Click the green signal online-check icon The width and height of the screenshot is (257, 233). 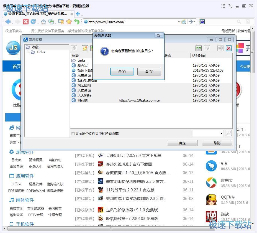199,48
